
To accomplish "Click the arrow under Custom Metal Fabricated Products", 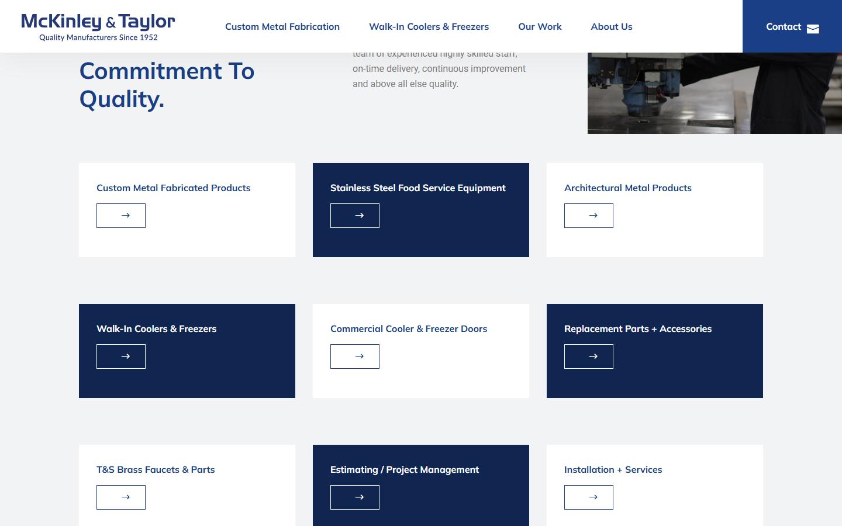I will [x=121, y=216].
